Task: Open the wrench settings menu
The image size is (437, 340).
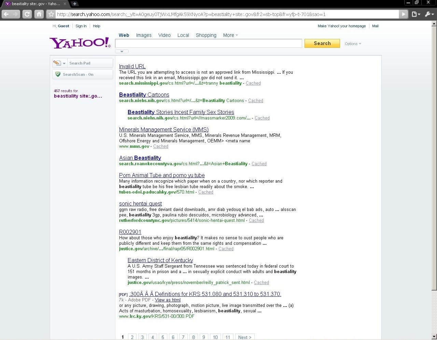Action: pos(429,14)
